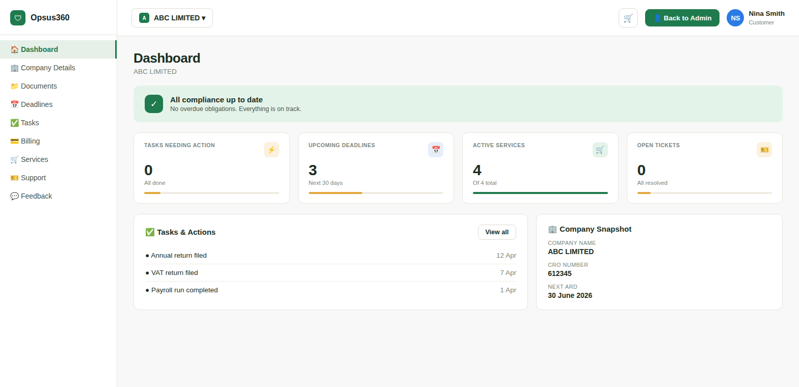Click the Open Tickets progress bar

[705, 193]
